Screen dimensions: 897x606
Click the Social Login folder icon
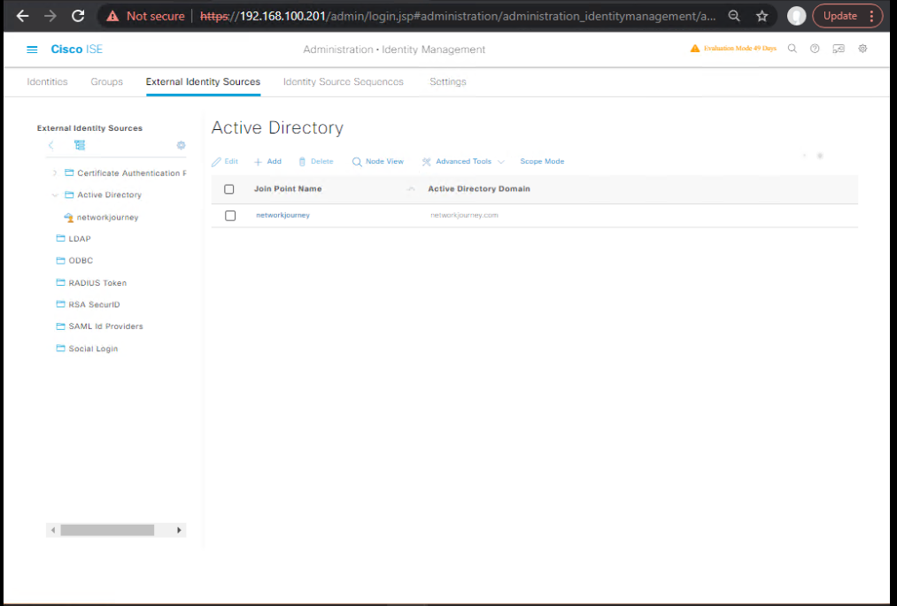60,349
